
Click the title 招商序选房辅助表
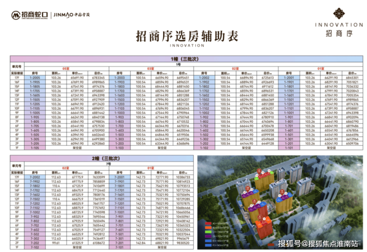[x=187, y=36]
